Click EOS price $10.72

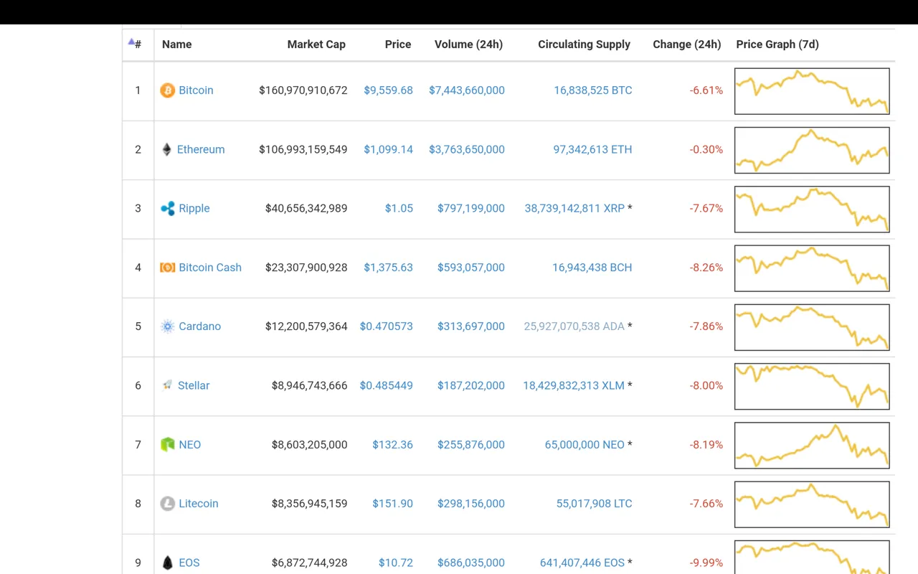[396, 563]
